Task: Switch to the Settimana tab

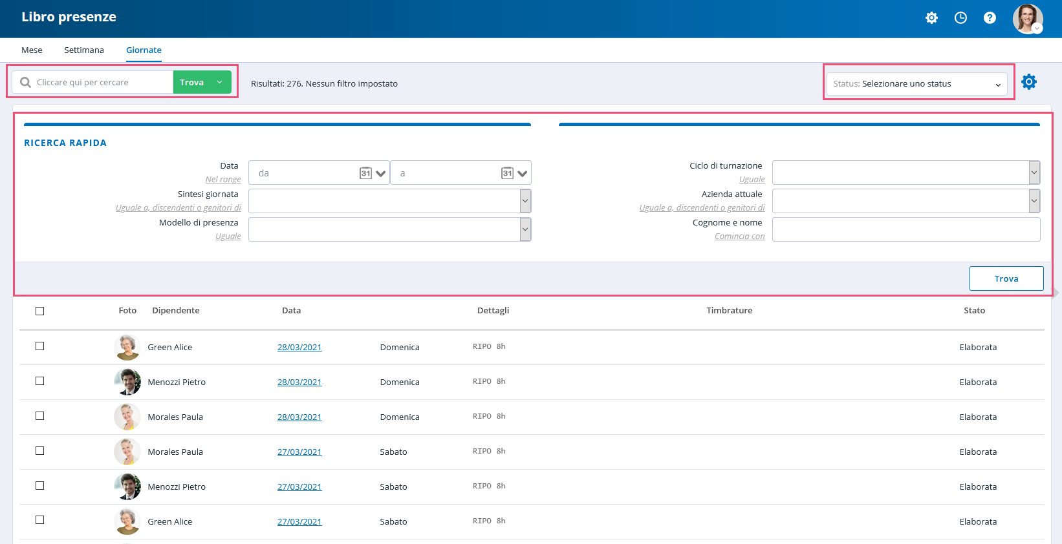Action: click(x=84, y=50)
